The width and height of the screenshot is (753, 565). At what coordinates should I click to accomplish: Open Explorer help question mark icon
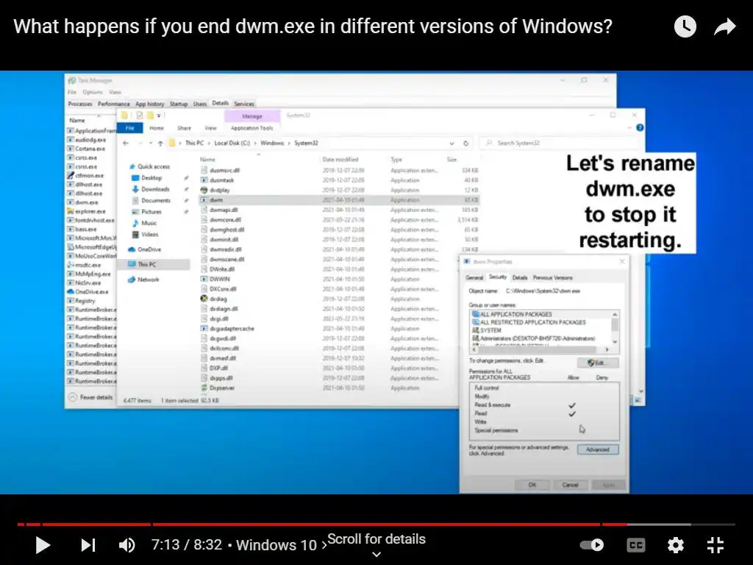click(x=640, y=128)
